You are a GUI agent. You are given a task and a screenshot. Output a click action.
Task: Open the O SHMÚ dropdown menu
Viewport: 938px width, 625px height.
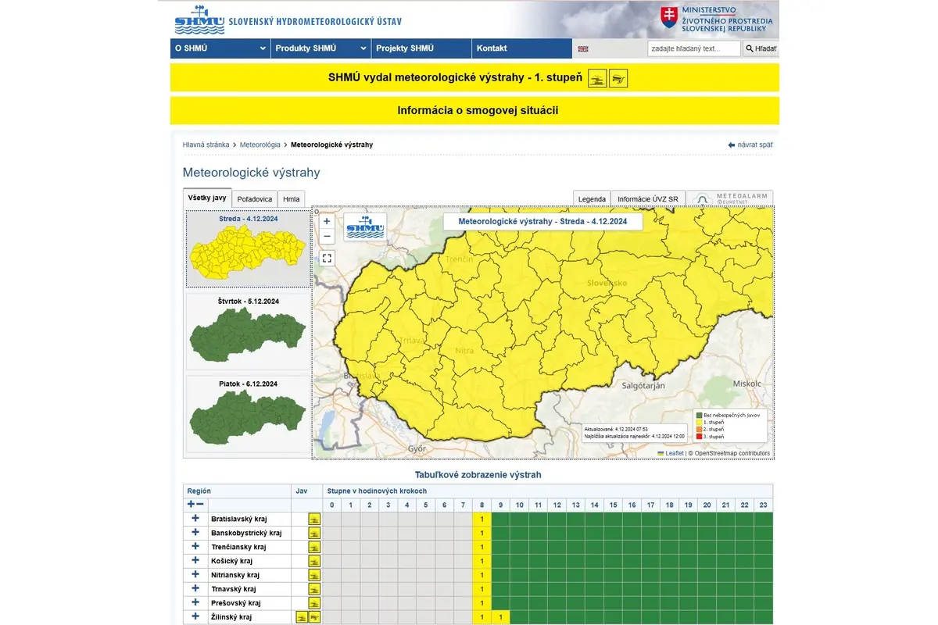click(220, 48)
